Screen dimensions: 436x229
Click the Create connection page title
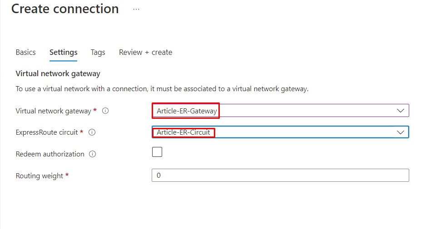[x=65, y=9]
